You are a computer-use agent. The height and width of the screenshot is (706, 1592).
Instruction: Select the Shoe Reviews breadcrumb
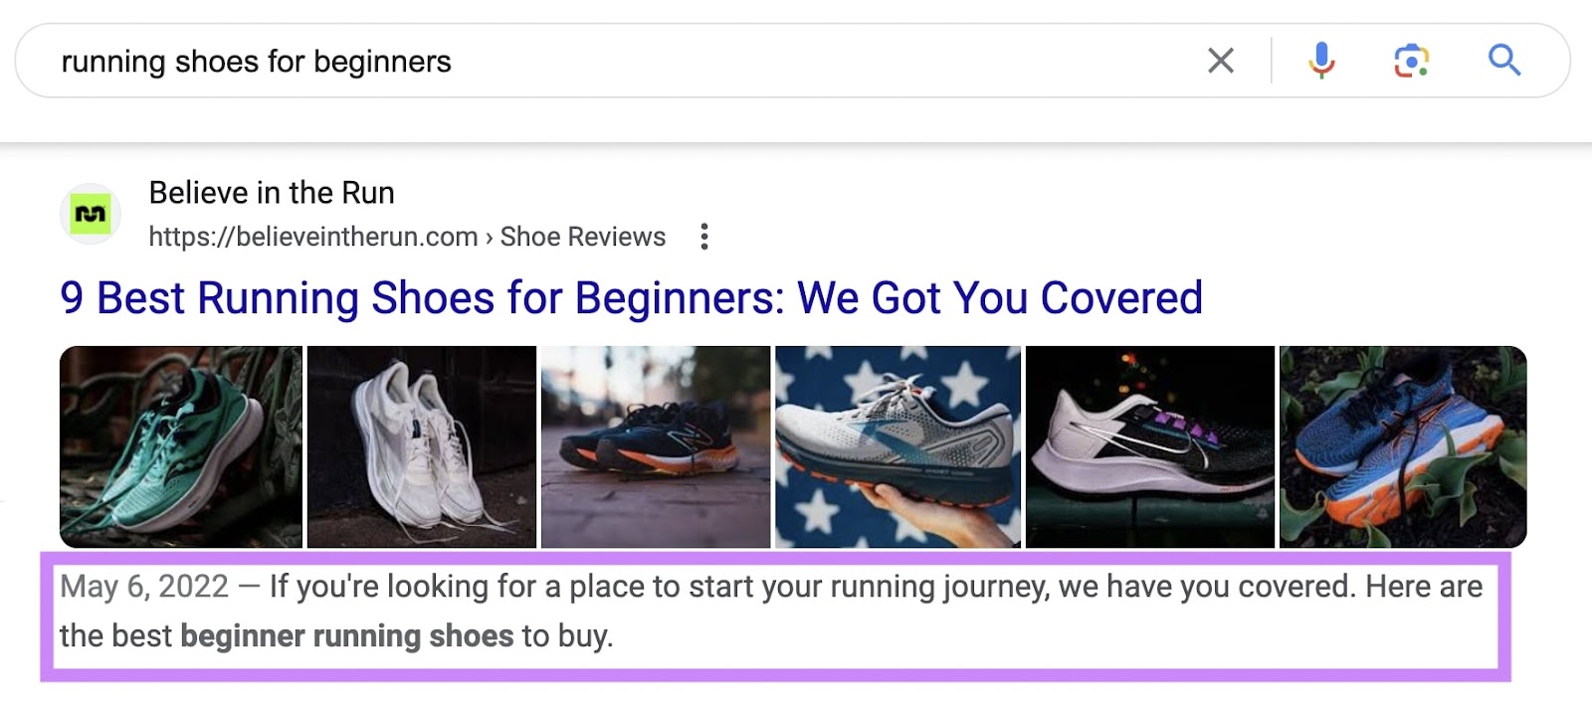pos(581,237)
